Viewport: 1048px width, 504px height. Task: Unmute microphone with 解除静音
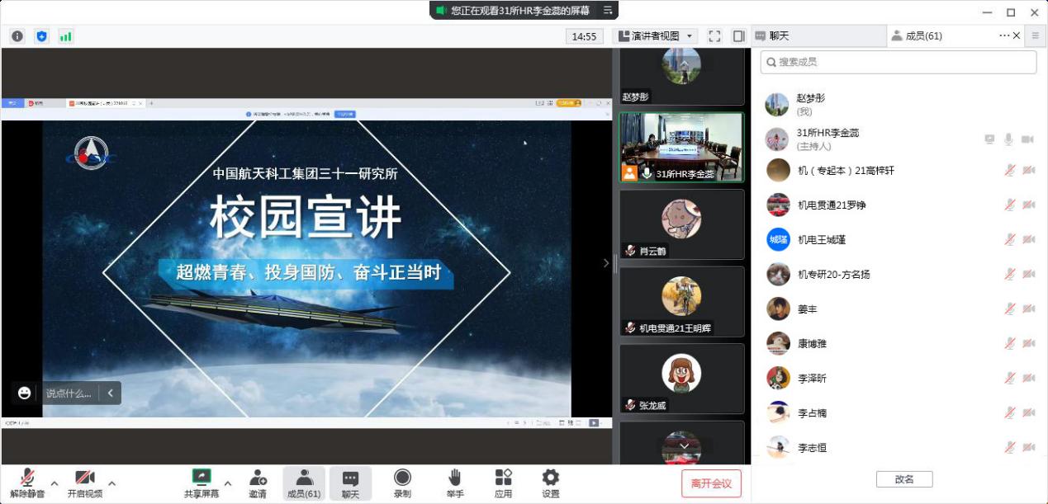pos(27,483)
